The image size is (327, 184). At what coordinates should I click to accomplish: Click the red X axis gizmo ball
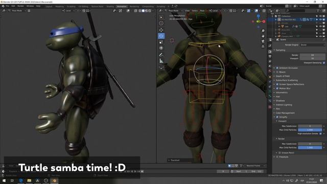pos(264,21)
